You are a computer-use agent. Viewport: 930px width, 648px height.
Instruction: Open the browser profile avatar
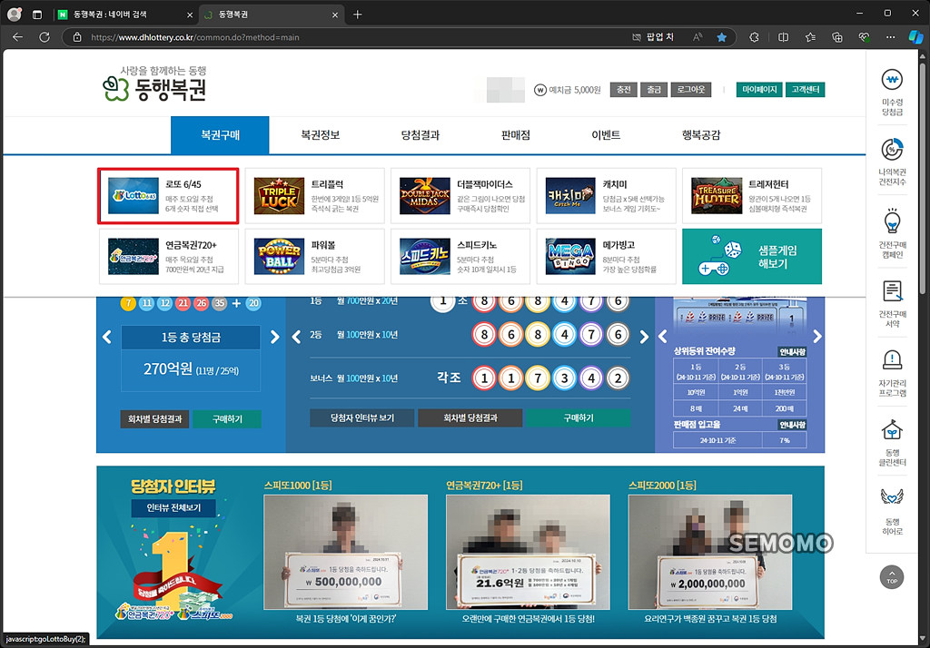pyautogui.click(x=15, y=15)
